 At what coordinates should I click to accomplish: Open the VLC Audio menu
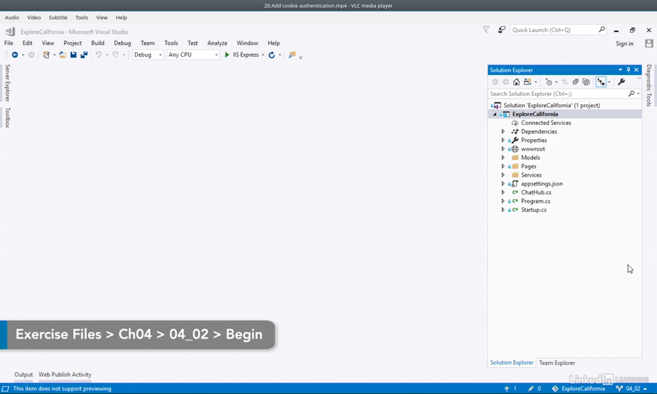click(x=12, y=18)
